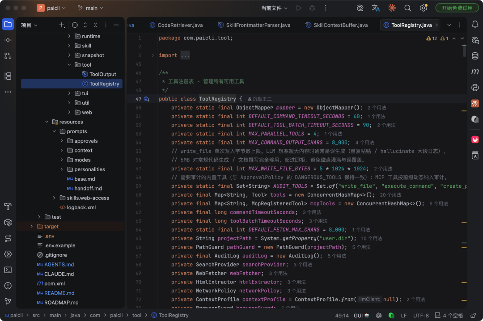Open the 项目 view dropdown
Screen dimensions: 483x321
point(29,25)
